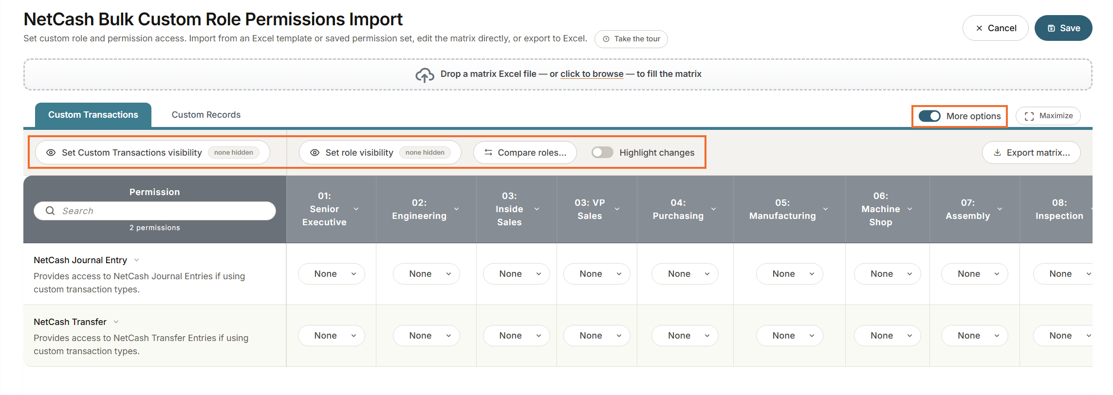
Task: Open the 06: Machine Shop column menu
Action: tap(910, 209)
